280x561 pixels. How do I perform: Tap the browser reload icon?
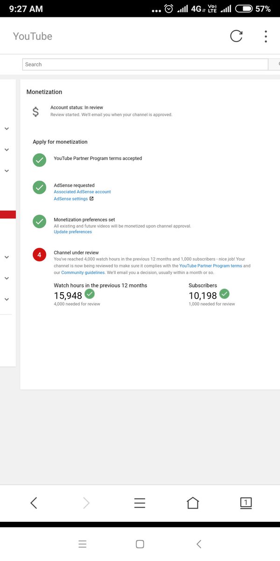coord(237,36)
